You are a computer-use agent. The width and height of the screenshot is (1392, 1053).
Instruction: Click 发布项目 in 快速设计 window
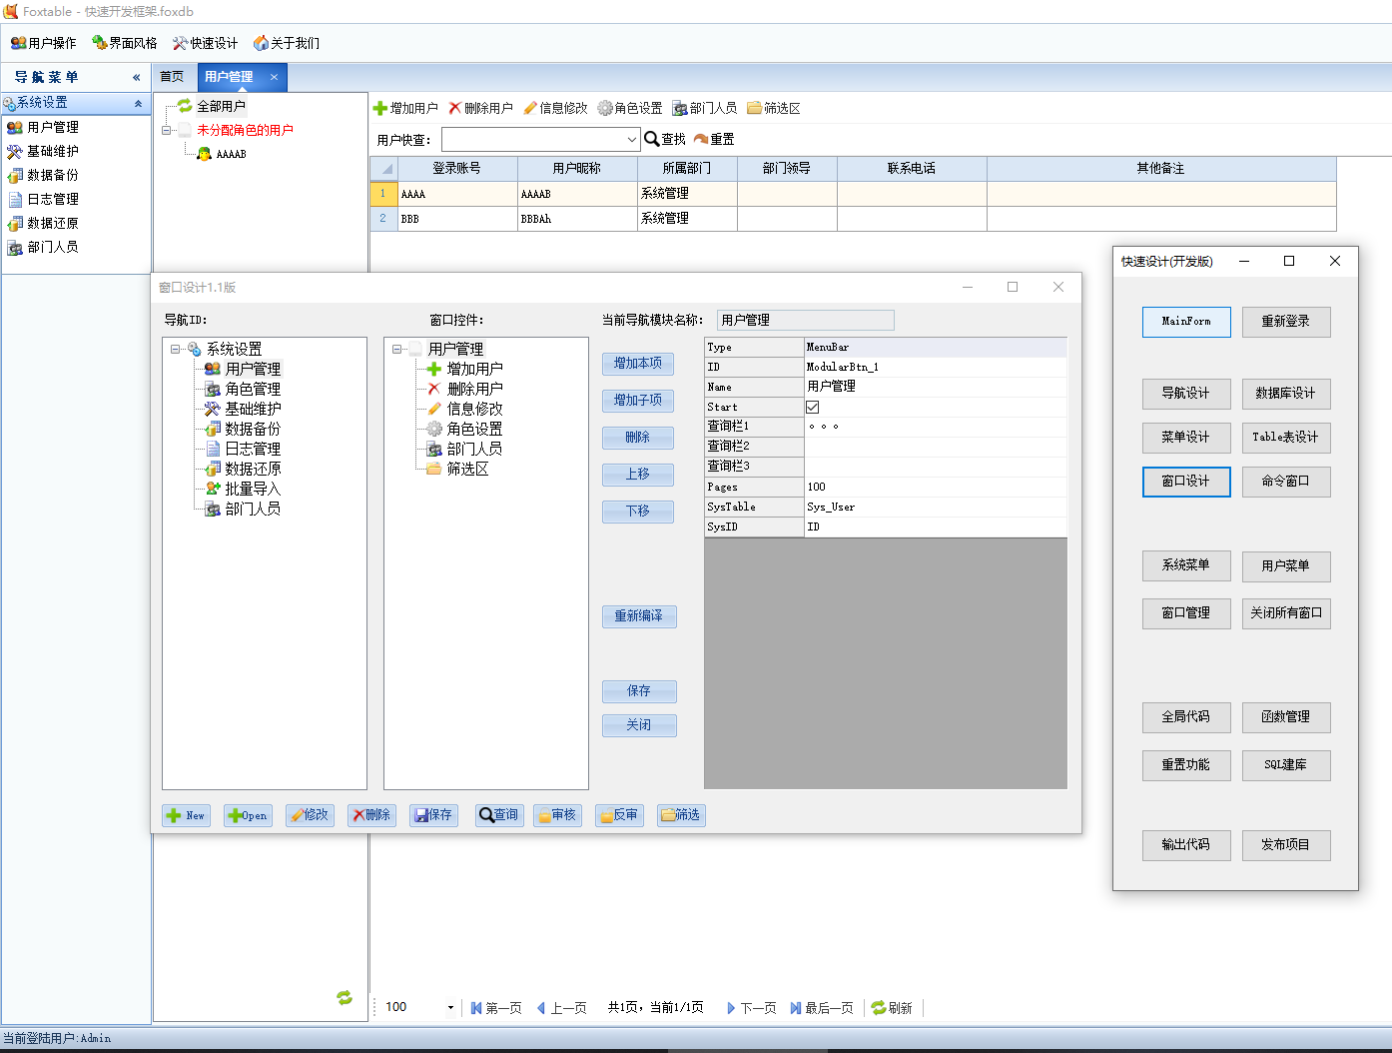pos(1286,845)
